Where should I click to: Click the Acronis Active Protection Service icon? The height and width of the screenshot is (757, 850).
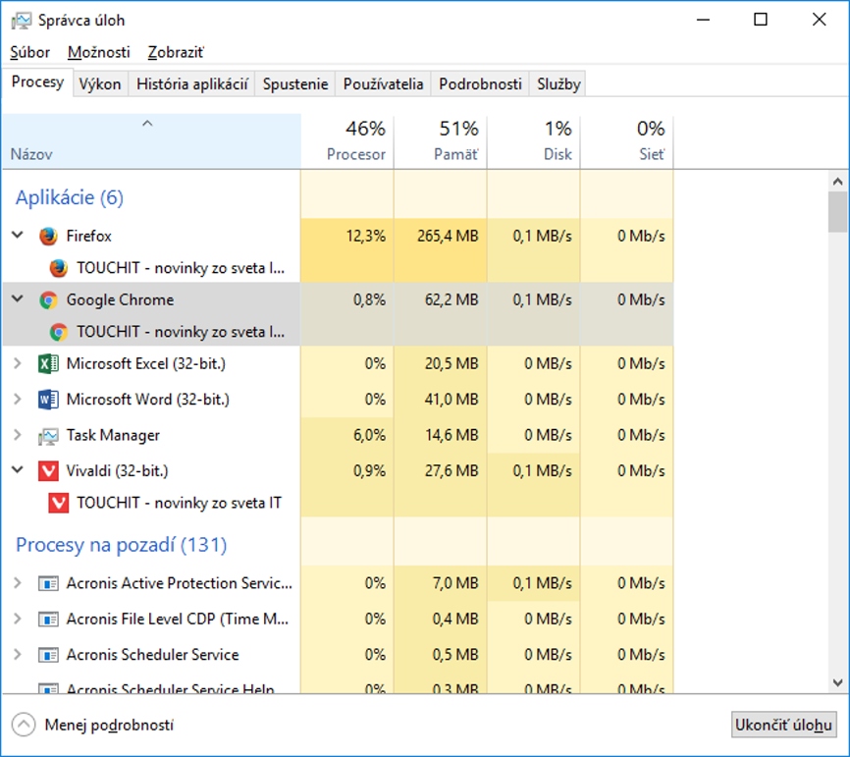(x=48, y=583)
